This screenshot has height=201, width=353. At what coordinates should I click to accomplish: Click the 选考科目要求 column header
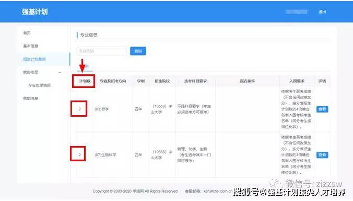[195, 81]
